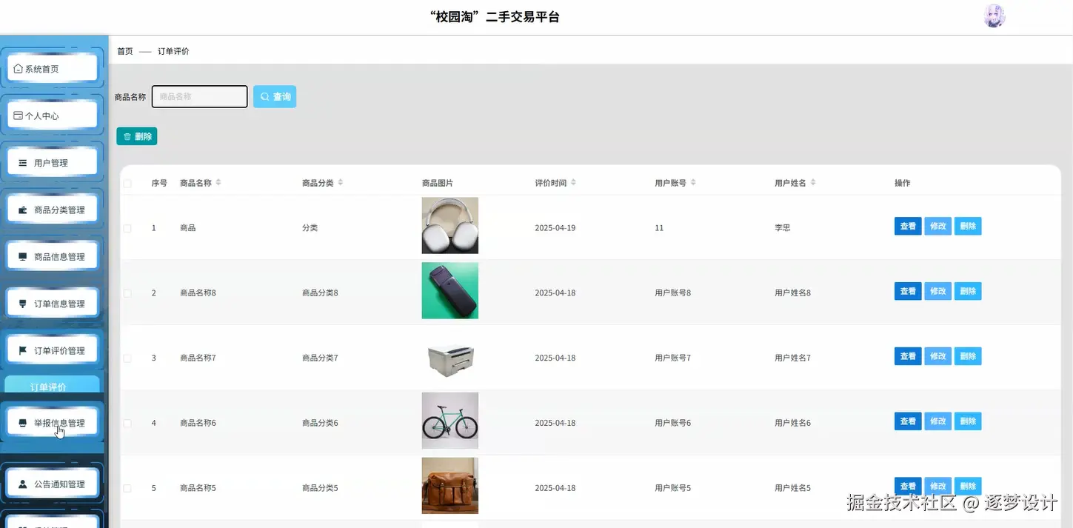This screenshot has width=1073, height=528.
Task: Check the box for row 商品名称5
Action: (127, 489)
